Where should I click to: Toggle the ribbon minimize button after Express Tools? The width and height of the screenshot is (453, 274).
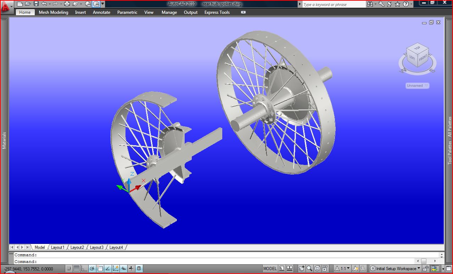tap(243, 12)
